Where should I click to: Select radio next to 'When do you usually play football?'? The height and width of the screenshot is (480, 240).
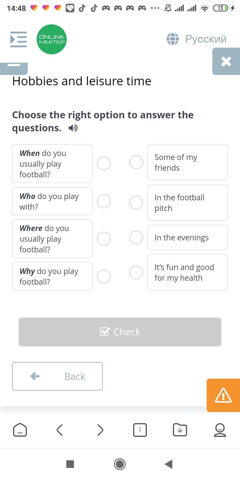(x=104, y=164)
